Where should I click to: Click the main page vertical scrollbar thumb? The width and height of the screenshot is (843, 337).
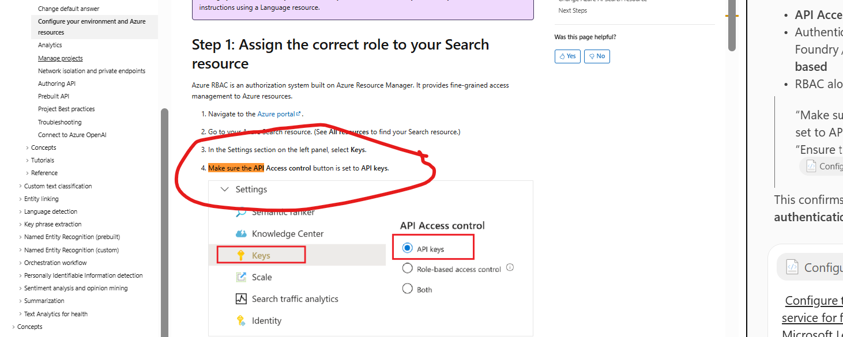point(732,26)
